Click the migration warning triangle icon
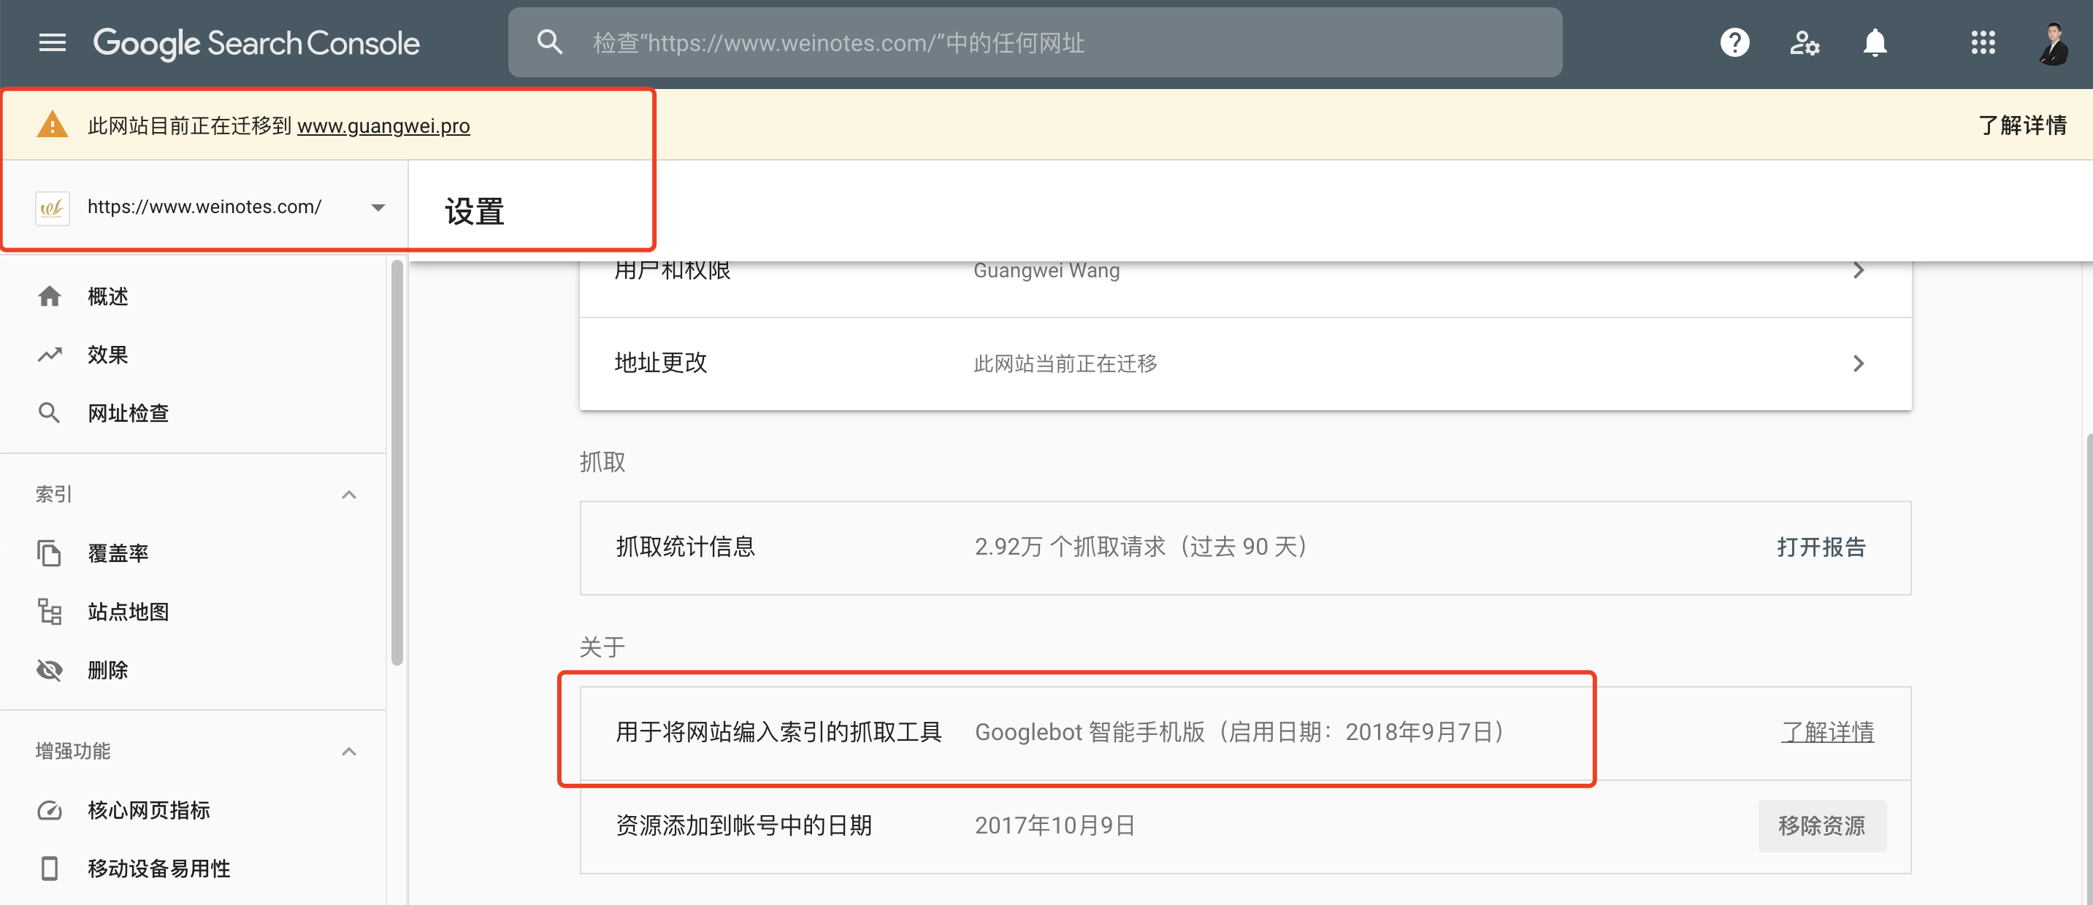The width and height of the screenshot is (2093, 905). click(x=52, y=124)
